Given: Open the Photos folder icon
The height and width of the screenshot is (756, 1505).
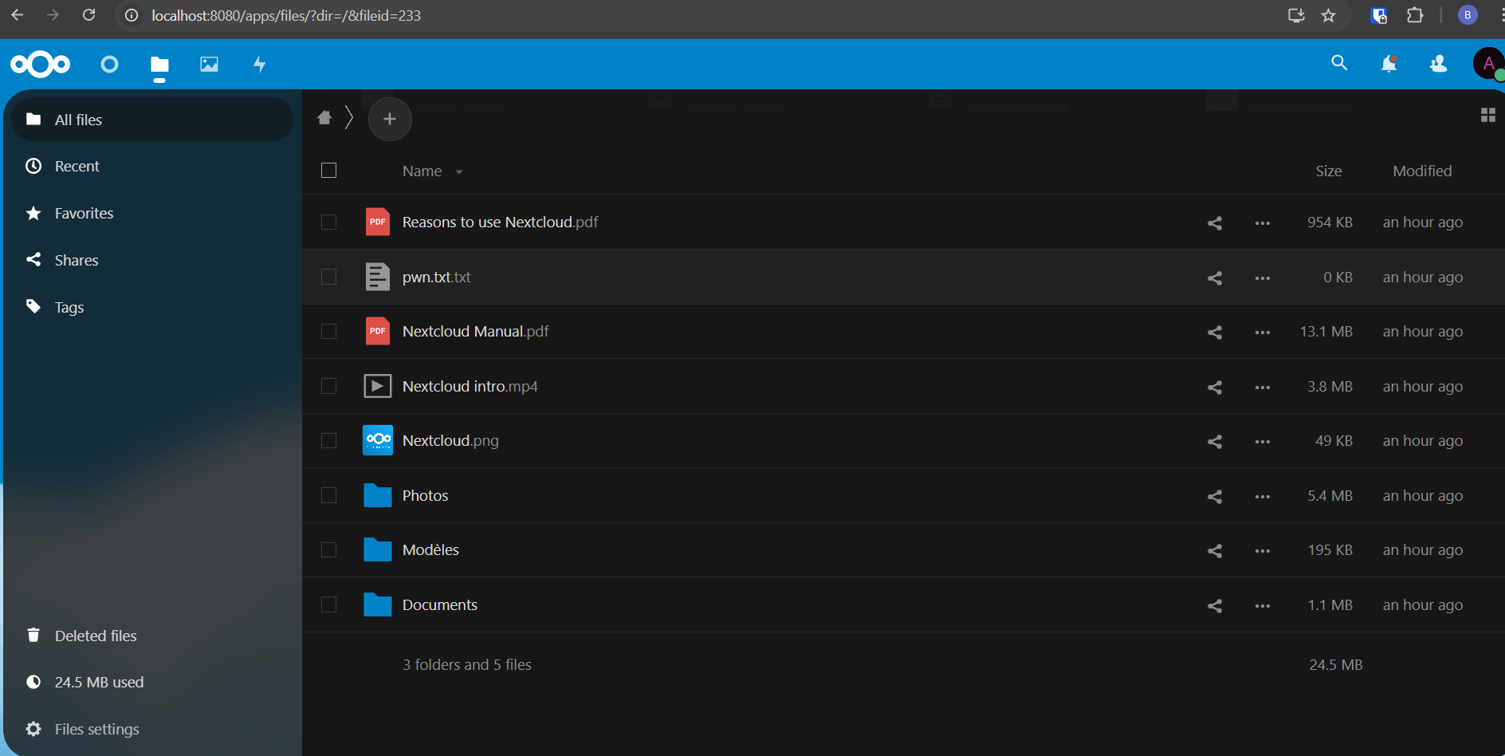Looking at the screenshot, I should click(377, 495).
